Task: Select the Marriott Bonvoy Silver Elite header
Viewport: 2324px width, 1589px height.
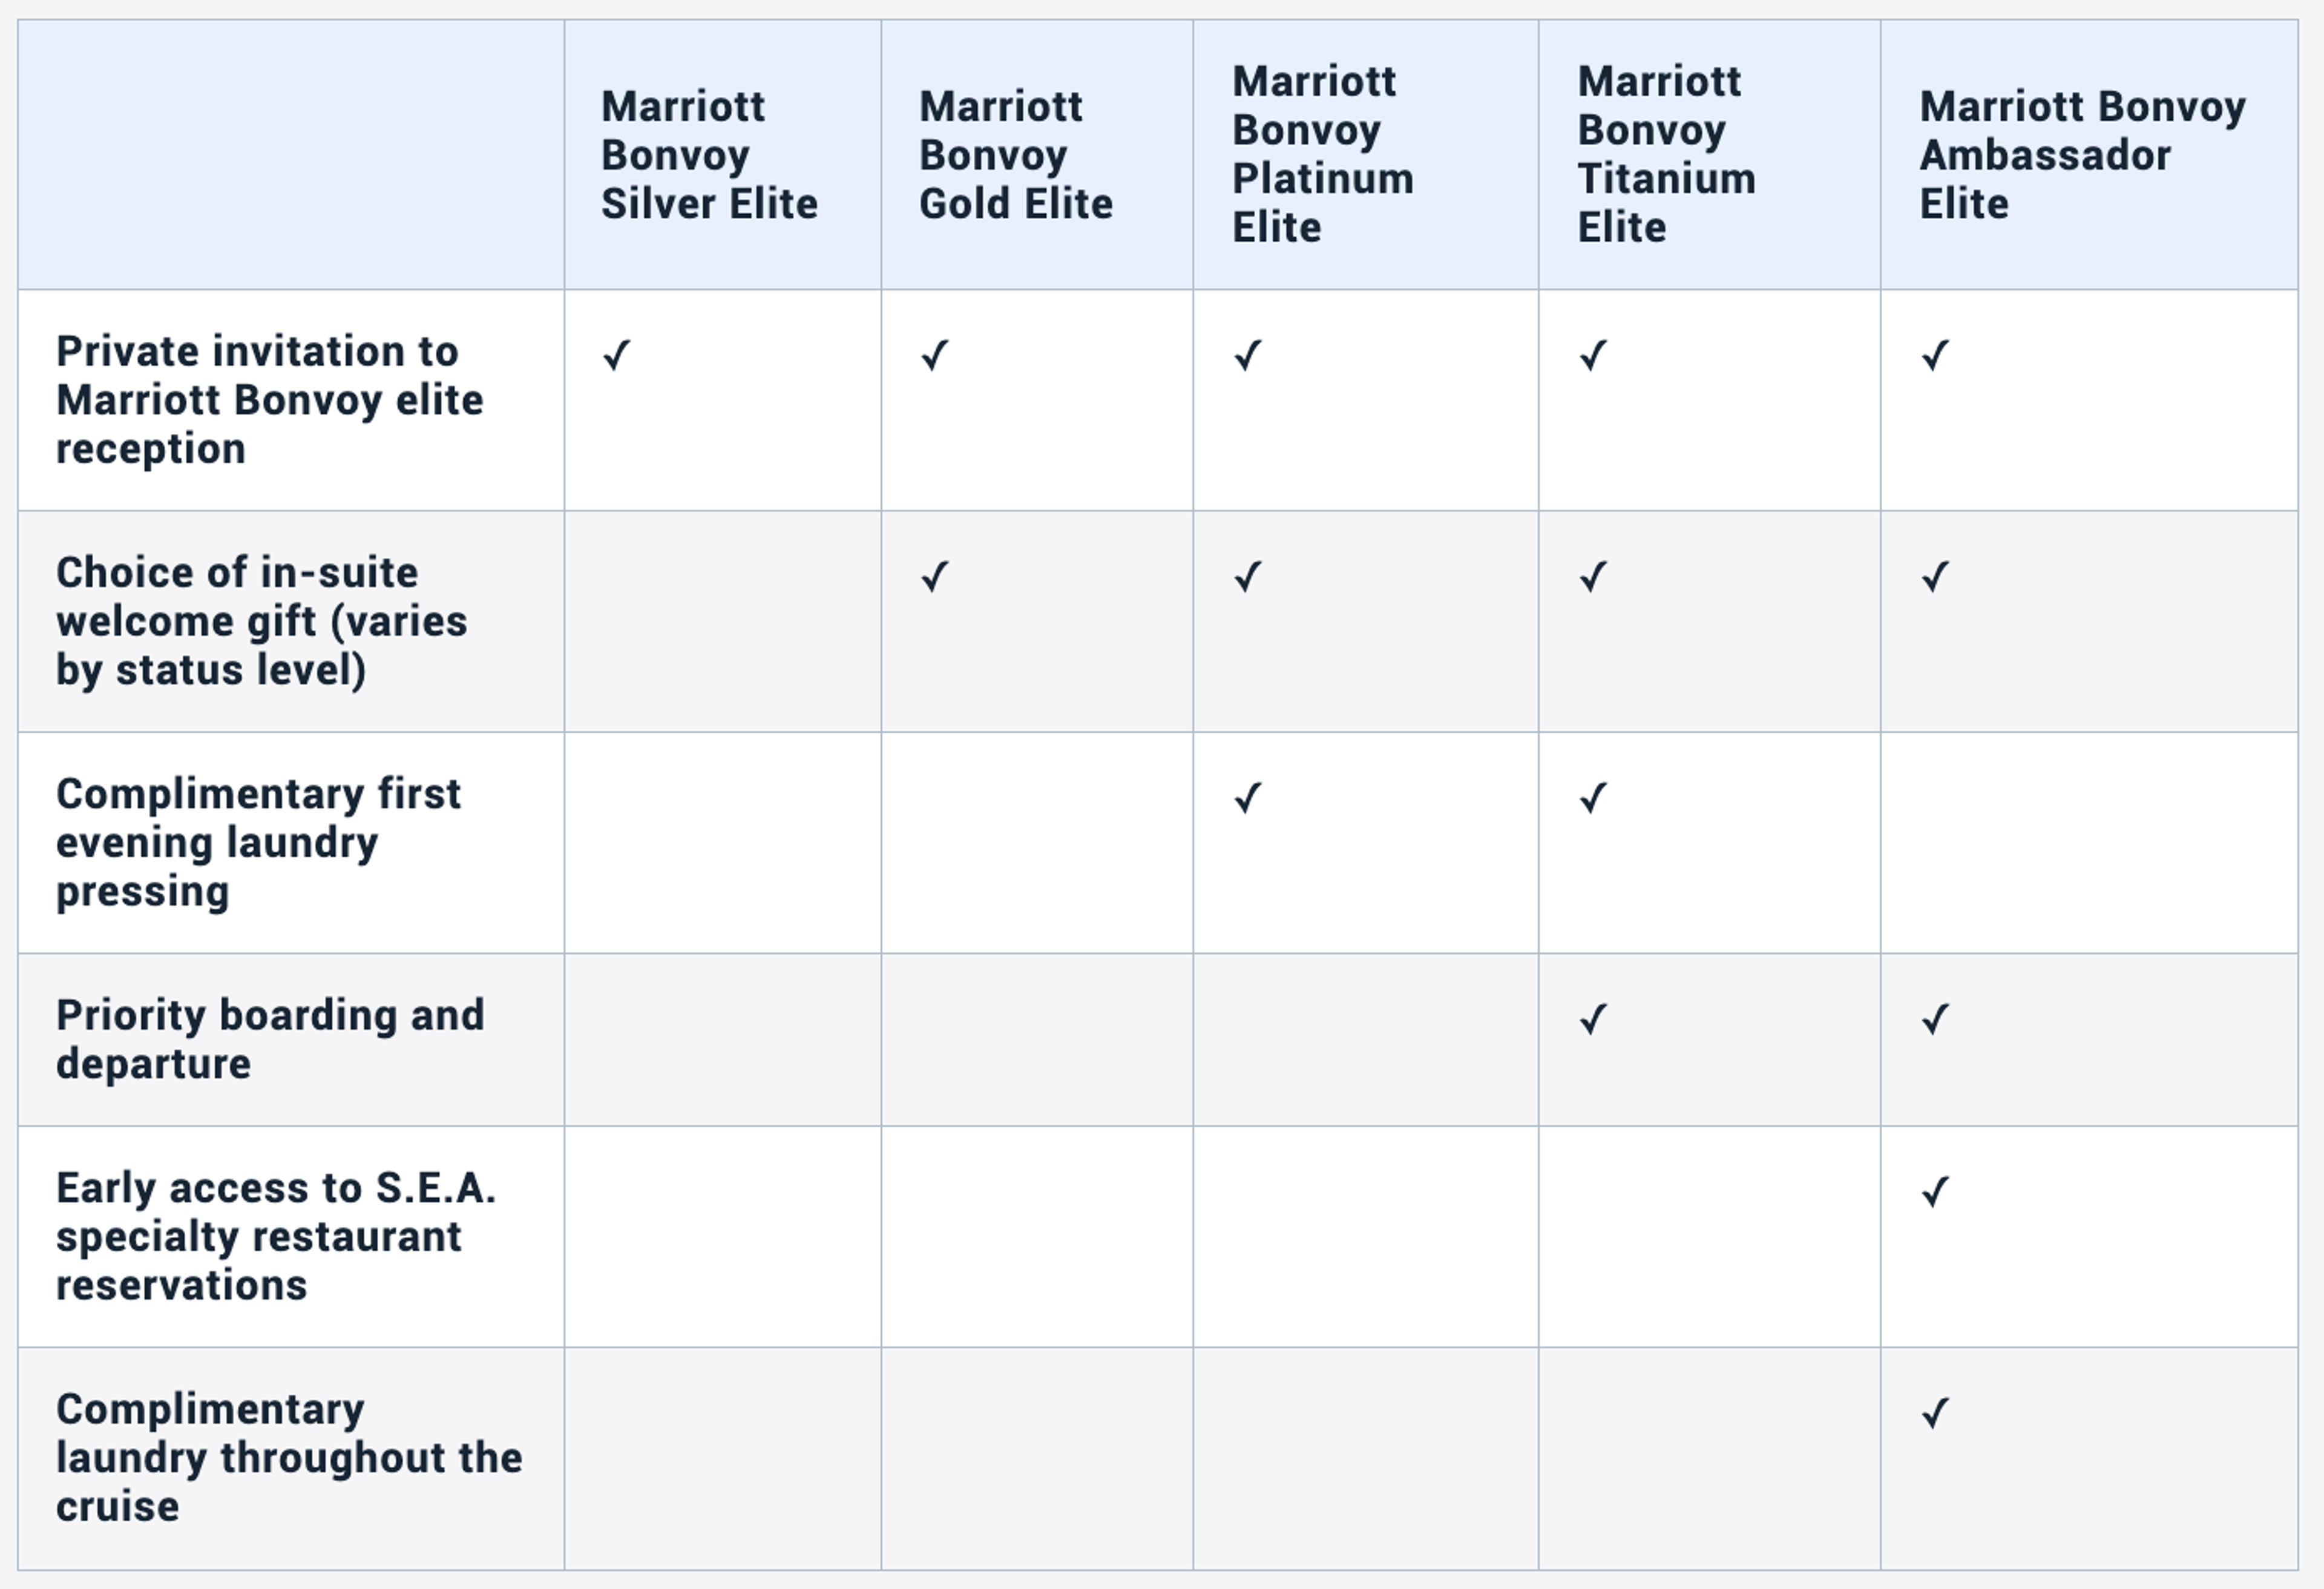Action: (709, 155)
